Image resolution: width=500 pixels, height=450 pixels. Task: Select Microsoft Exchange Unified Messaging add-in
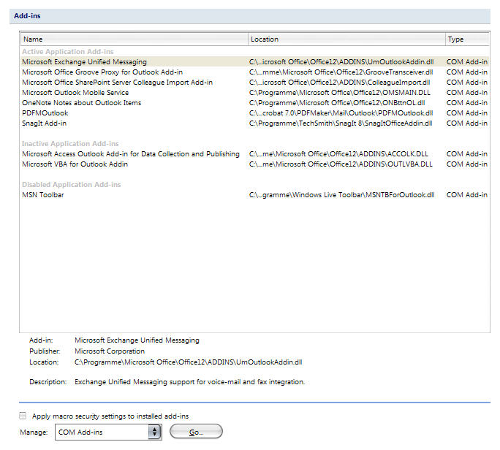pos(84,62)
